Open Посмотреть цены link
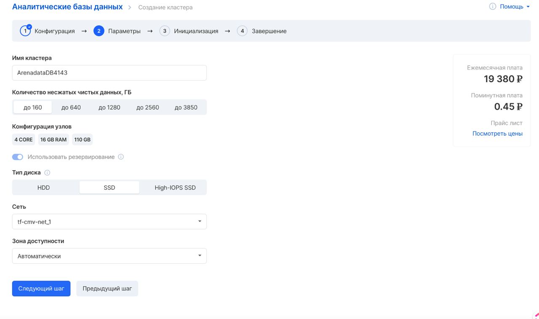 tap(497, 134)
